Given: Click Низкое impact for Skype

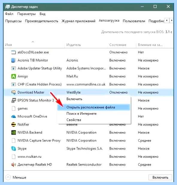Looking at the screenshot, I should [x=144, y=148].
